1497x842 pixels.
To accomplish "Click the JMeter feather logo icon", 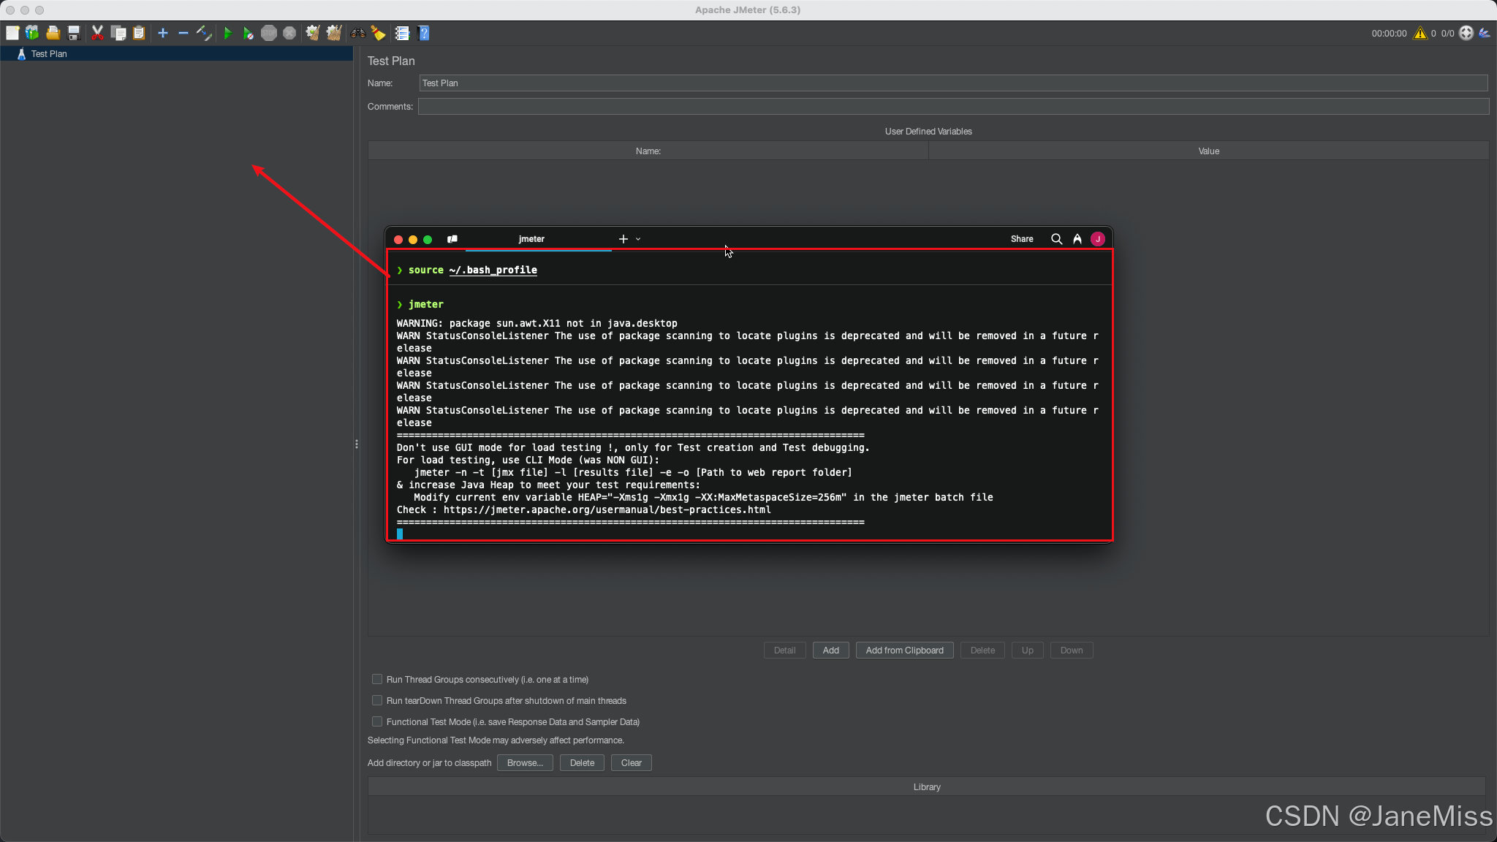I will (x=1485, y=33).
